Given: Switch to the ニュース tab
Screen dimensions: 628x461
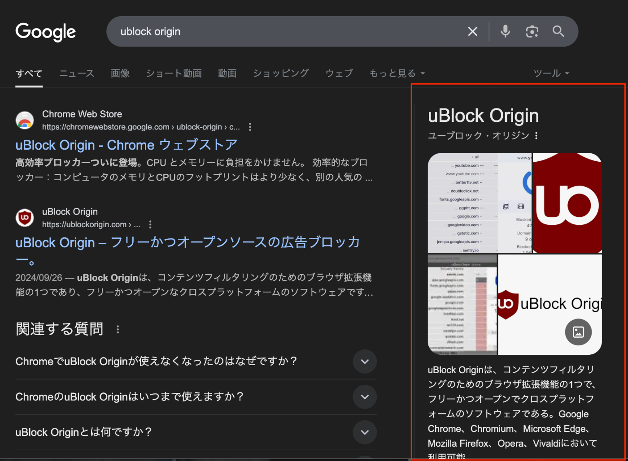Looking at the screenshot, I should click(x=77, y=73).
